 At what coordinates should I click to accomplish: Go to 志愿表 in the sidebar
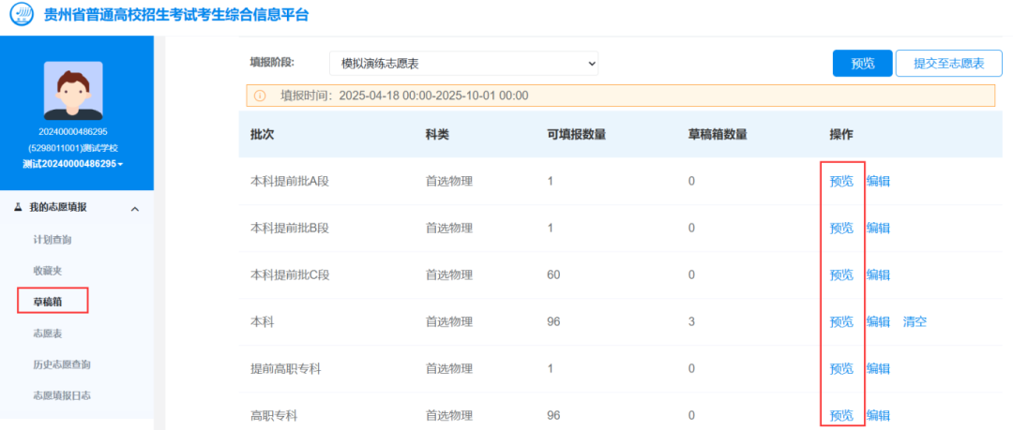coord(48,334)
